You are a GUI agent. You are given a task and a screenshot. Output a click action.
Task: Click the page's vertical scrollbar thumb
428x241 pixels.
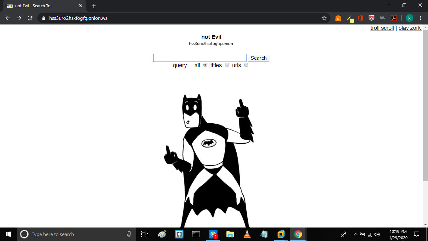pyautogui.click(x=425, y=105)
